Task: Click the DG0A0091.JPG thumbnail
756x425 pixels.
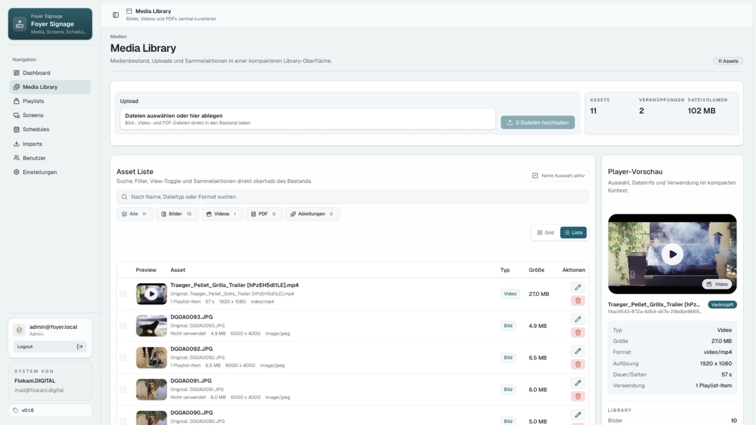Action: point(152,390)
